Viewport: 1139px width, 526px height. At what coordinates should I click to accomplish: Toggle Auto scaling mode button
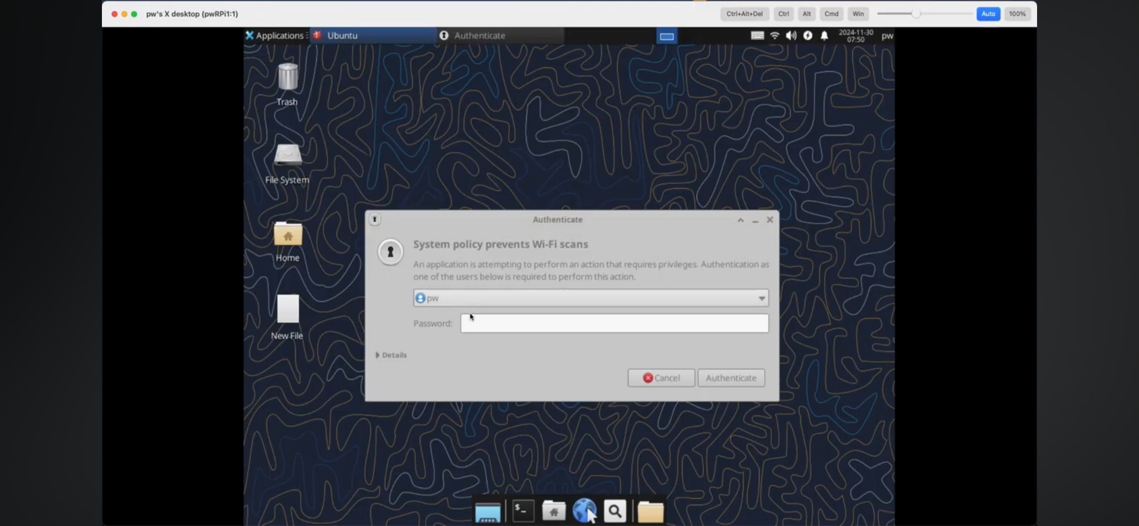tap(988, 14)
